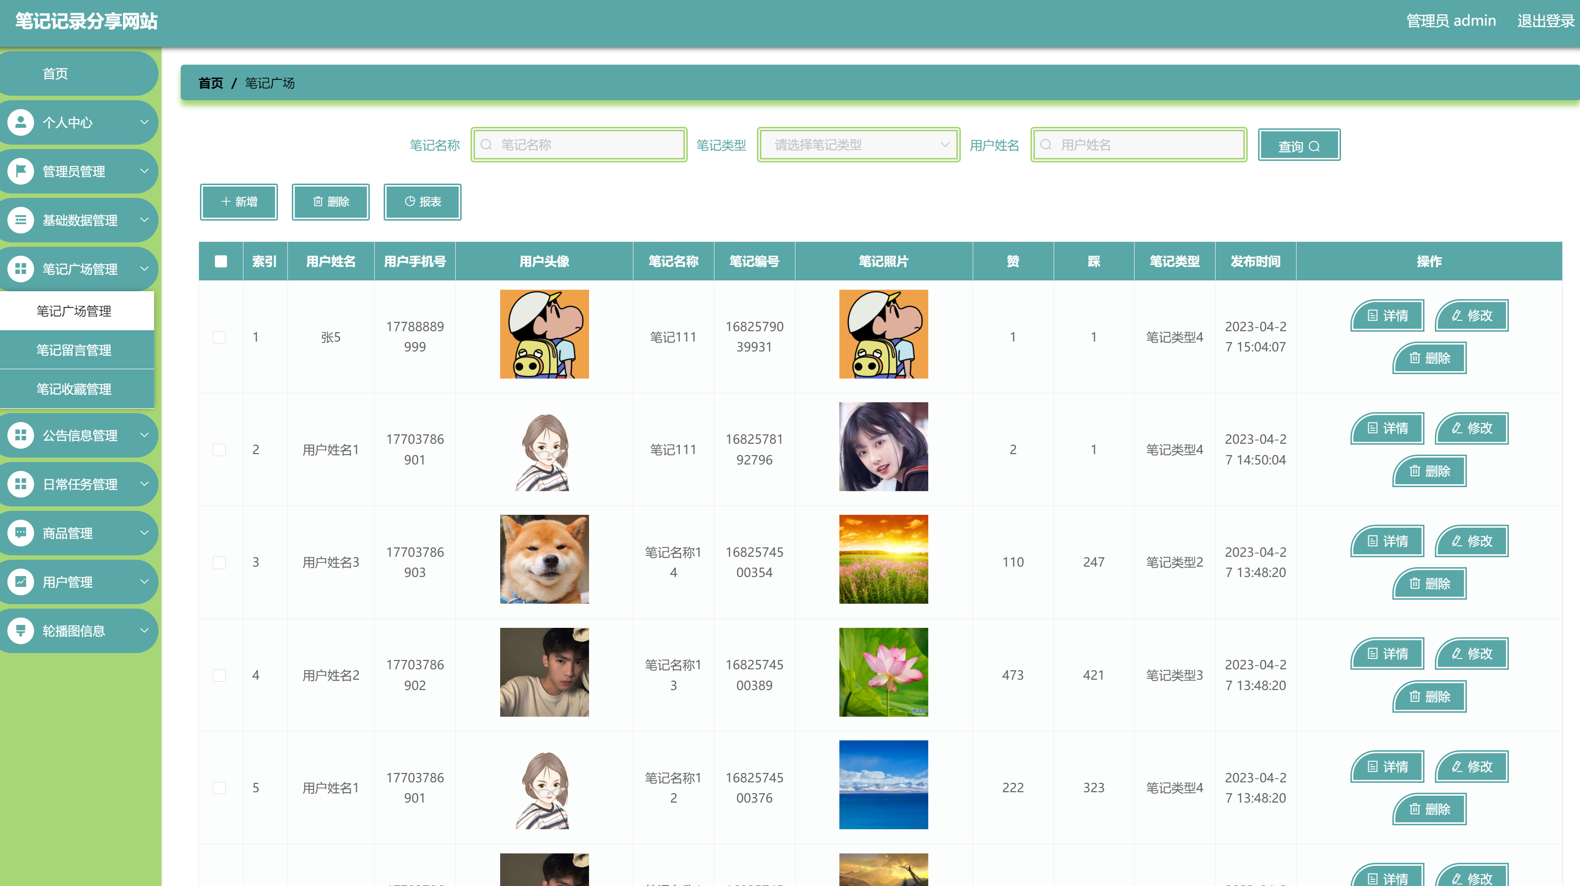Click the 删除 trash icon for 张5 row
1580x886 pixels.
pyautogui.click(x=1415, y=358)
